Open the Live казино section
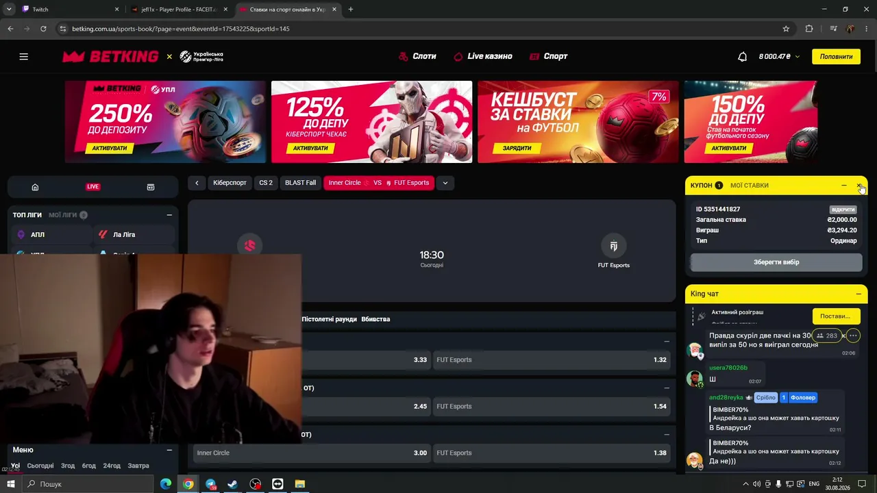 [483, 57]
